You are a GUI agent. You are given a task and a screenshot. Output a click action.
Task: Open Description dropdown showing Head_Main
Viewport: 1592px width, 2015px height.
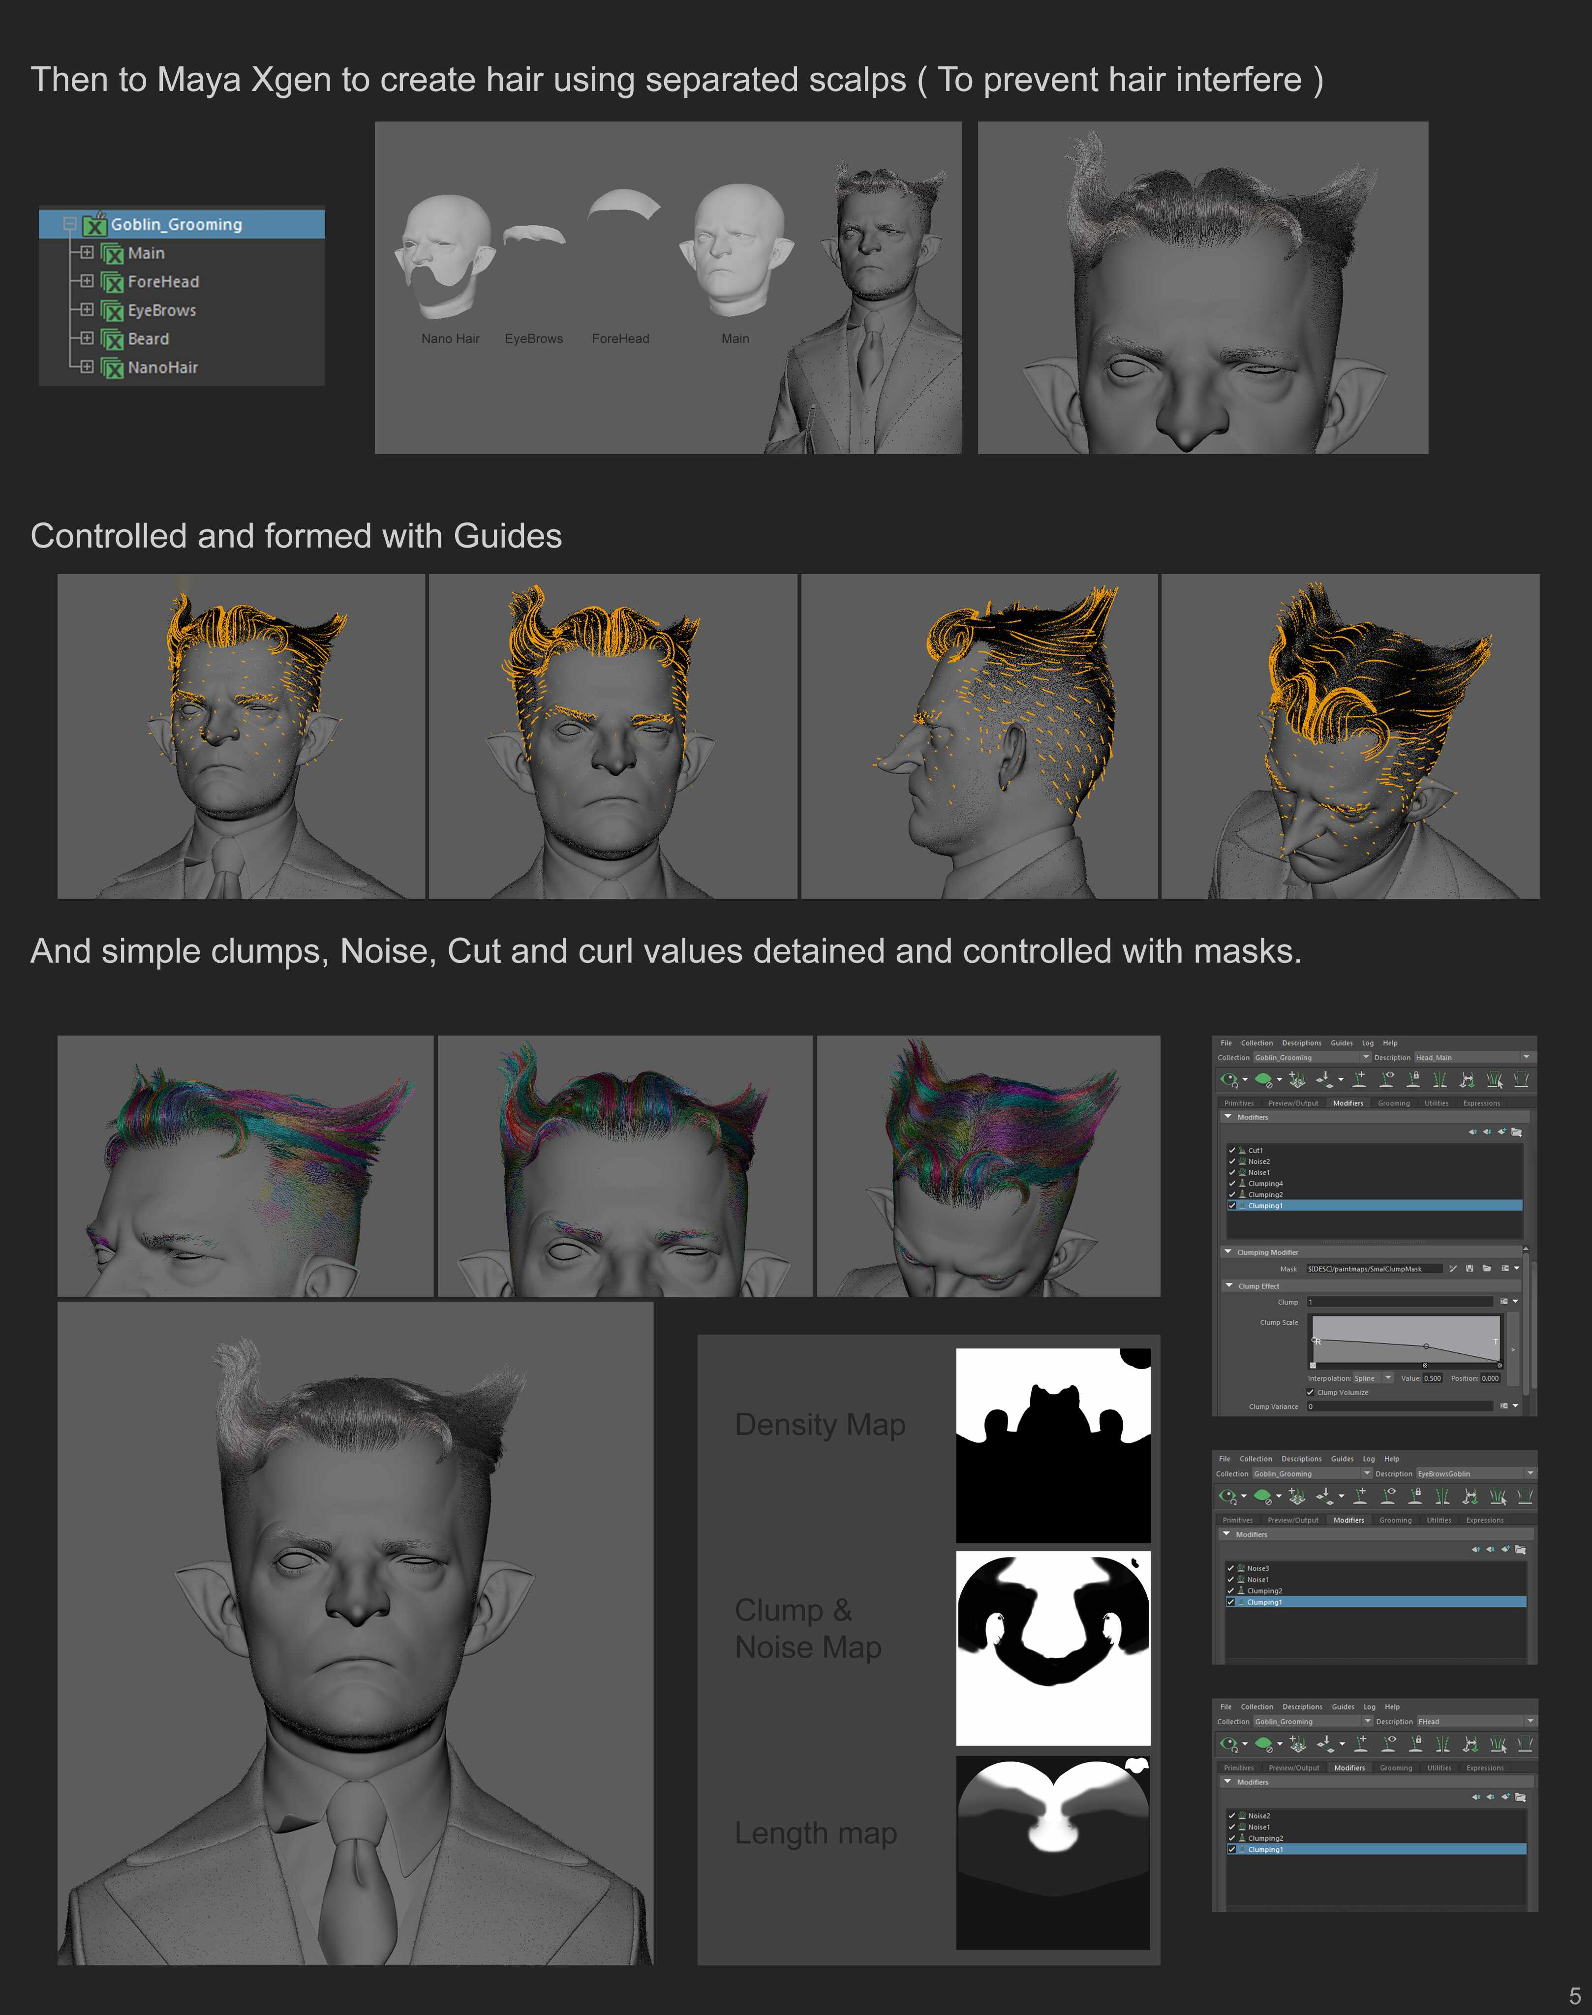1527,1057
